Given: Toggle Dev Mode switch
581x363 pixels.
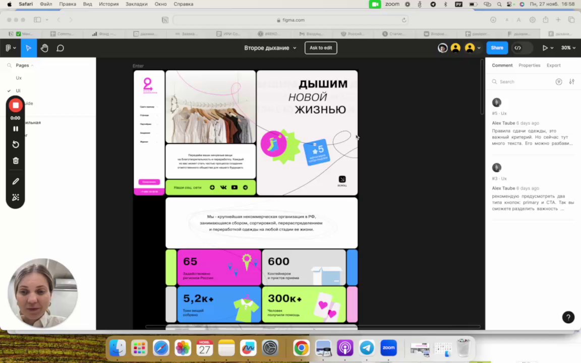Looking at the screenshot, I should [x=521, y=48].
